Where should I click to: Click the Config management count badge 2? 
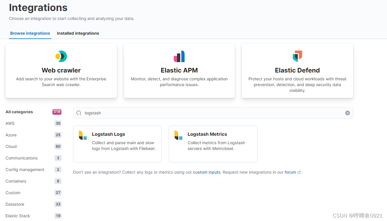(x=58, y=170)
